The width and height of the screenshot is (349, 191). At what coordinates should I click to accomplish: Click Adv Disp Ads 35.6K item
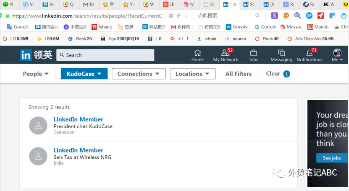311,39
